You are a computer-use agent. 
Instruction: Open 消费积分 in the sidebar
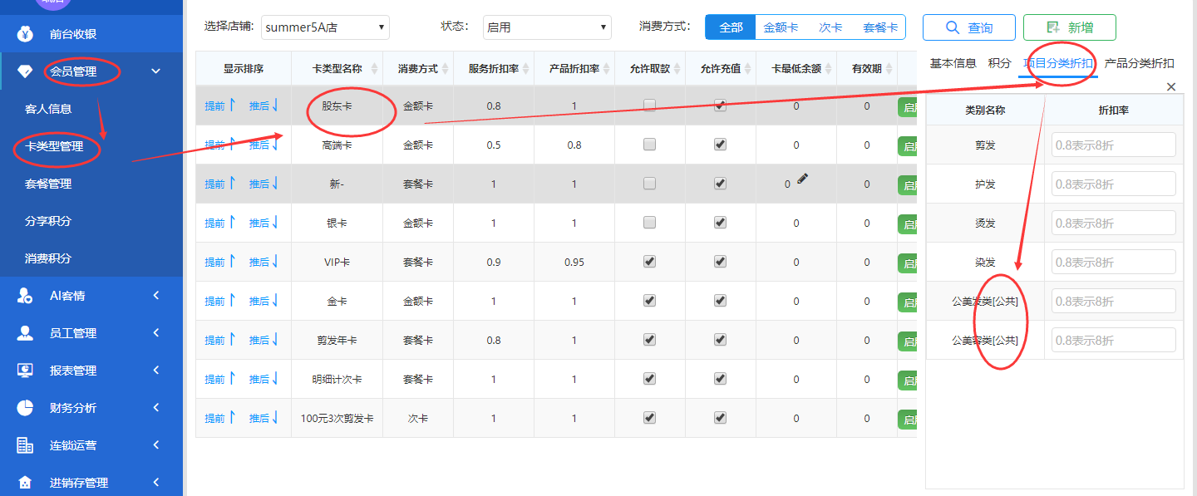[48, 258]
